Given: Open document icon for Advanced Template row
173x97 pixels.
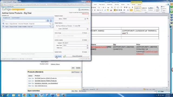Looking at the screenshot, I should click(52, 24).
